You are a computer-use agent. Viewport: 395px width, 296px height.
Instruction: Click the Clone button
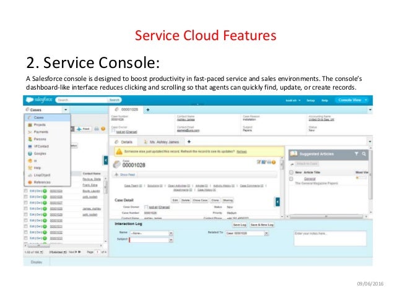215,200
